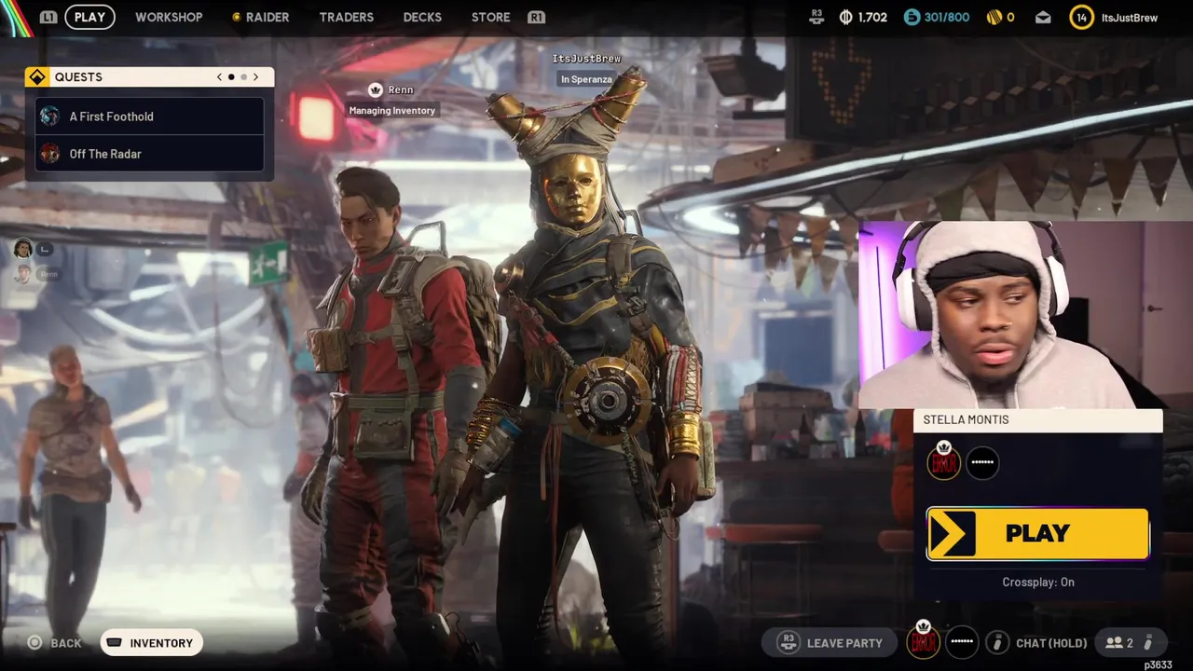Click the In Speranza status label

[x=586, y=79]
